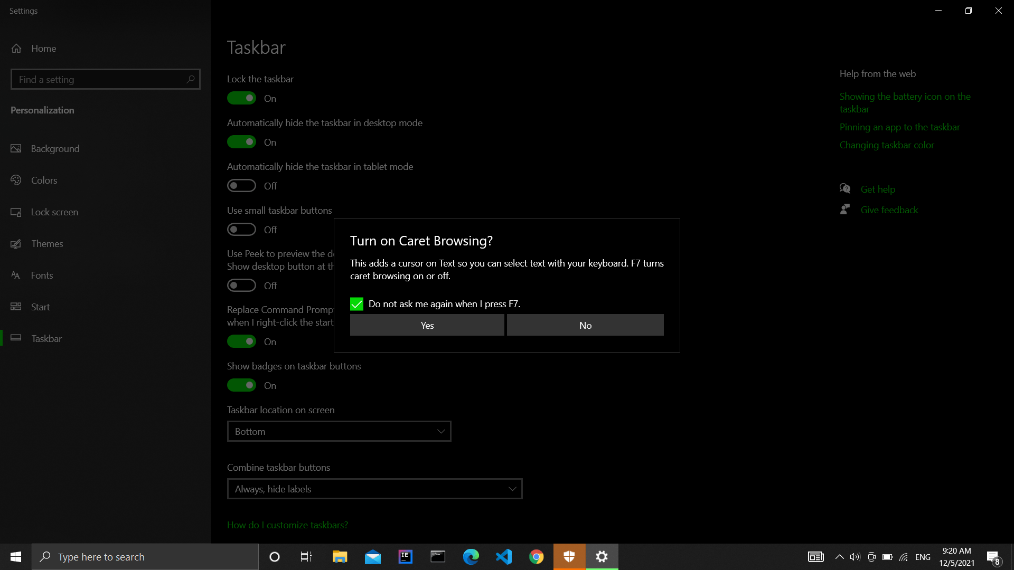Image resolution: width=1014 pixels, height=570 pixels.
Task: Click No in Caret Browsing dialog
Action: (585, 325)
